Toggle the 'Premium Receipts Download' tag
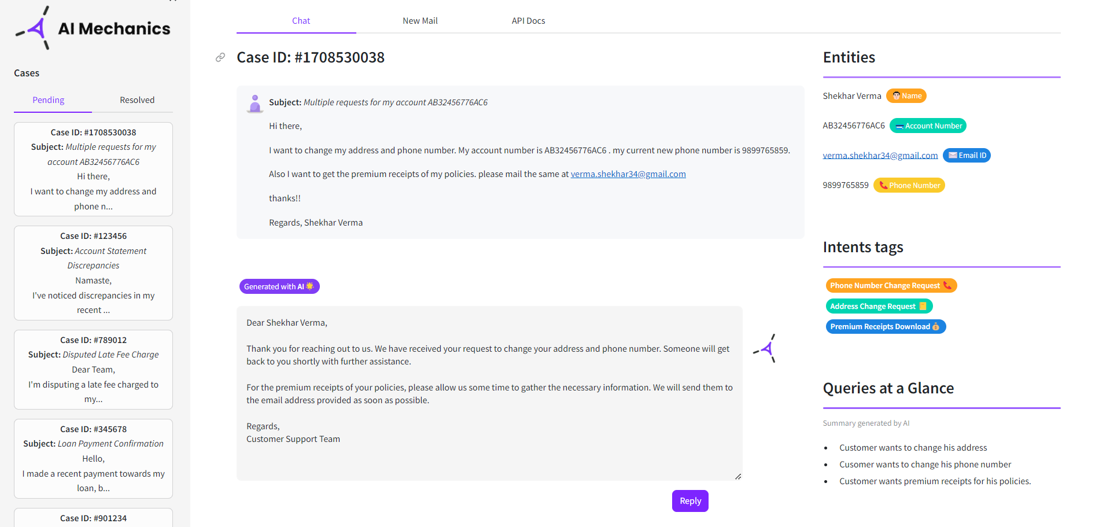The width and height of the screenshot is (1099, 527). tap(885, 326)
